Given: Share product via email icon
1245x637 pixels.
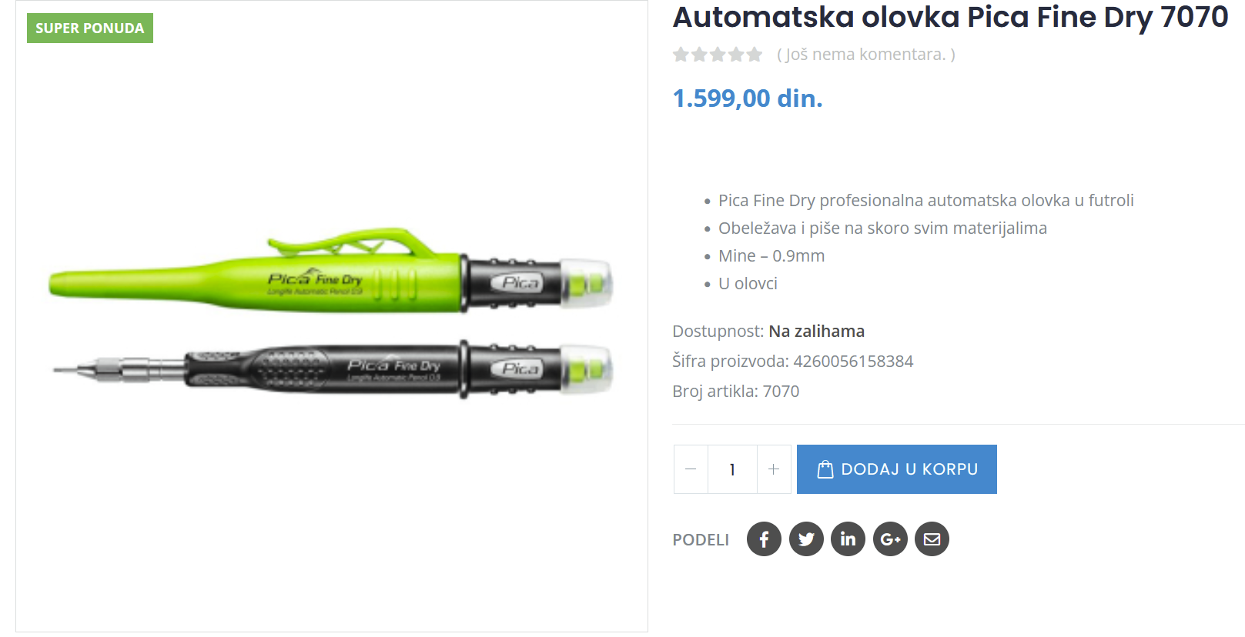Looking at the screenshot, I should 932,539.
